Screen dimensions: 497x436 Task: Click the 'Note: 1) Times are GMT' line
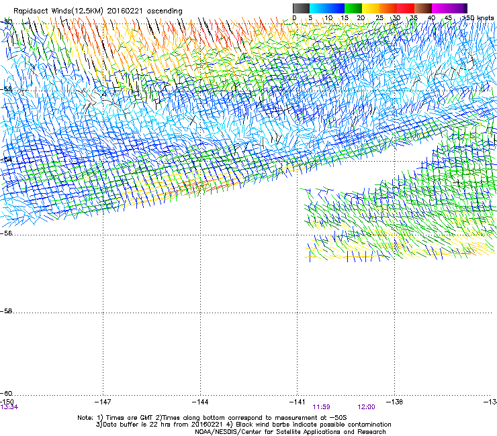click(212, 418)
